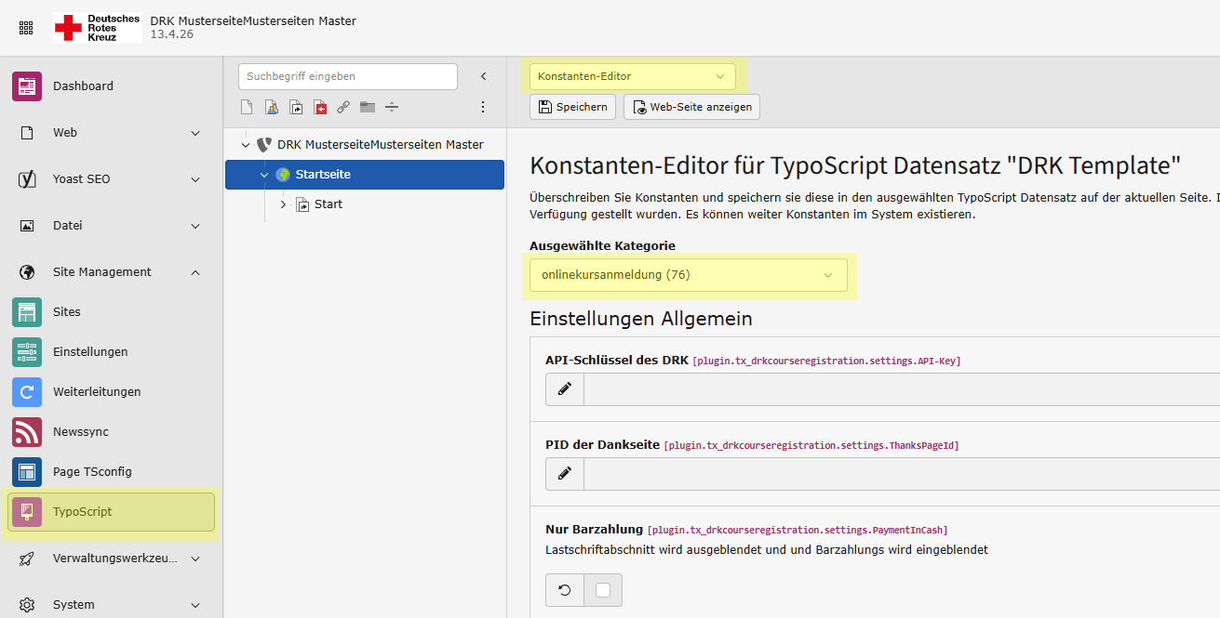The width and height of the screenshot is (1220, 618).
Task: Open the TYPO3 module menu grid icon
Action: [25, 27]
